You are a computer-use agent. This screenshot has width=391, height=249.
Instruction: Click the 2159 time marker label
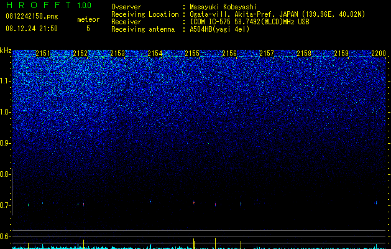point(341,54)
